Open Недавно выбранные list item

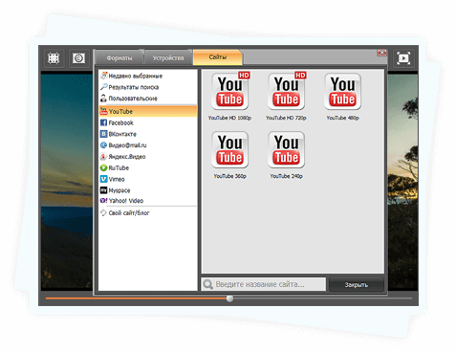coord(148,76)
